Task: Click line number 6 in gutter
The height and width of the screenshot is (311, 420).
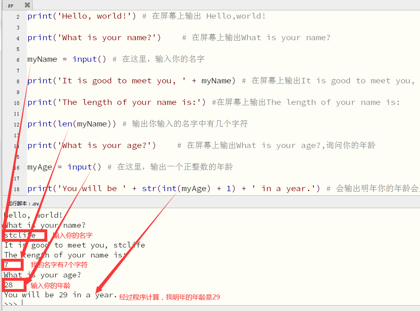Action: coord(18,60)
